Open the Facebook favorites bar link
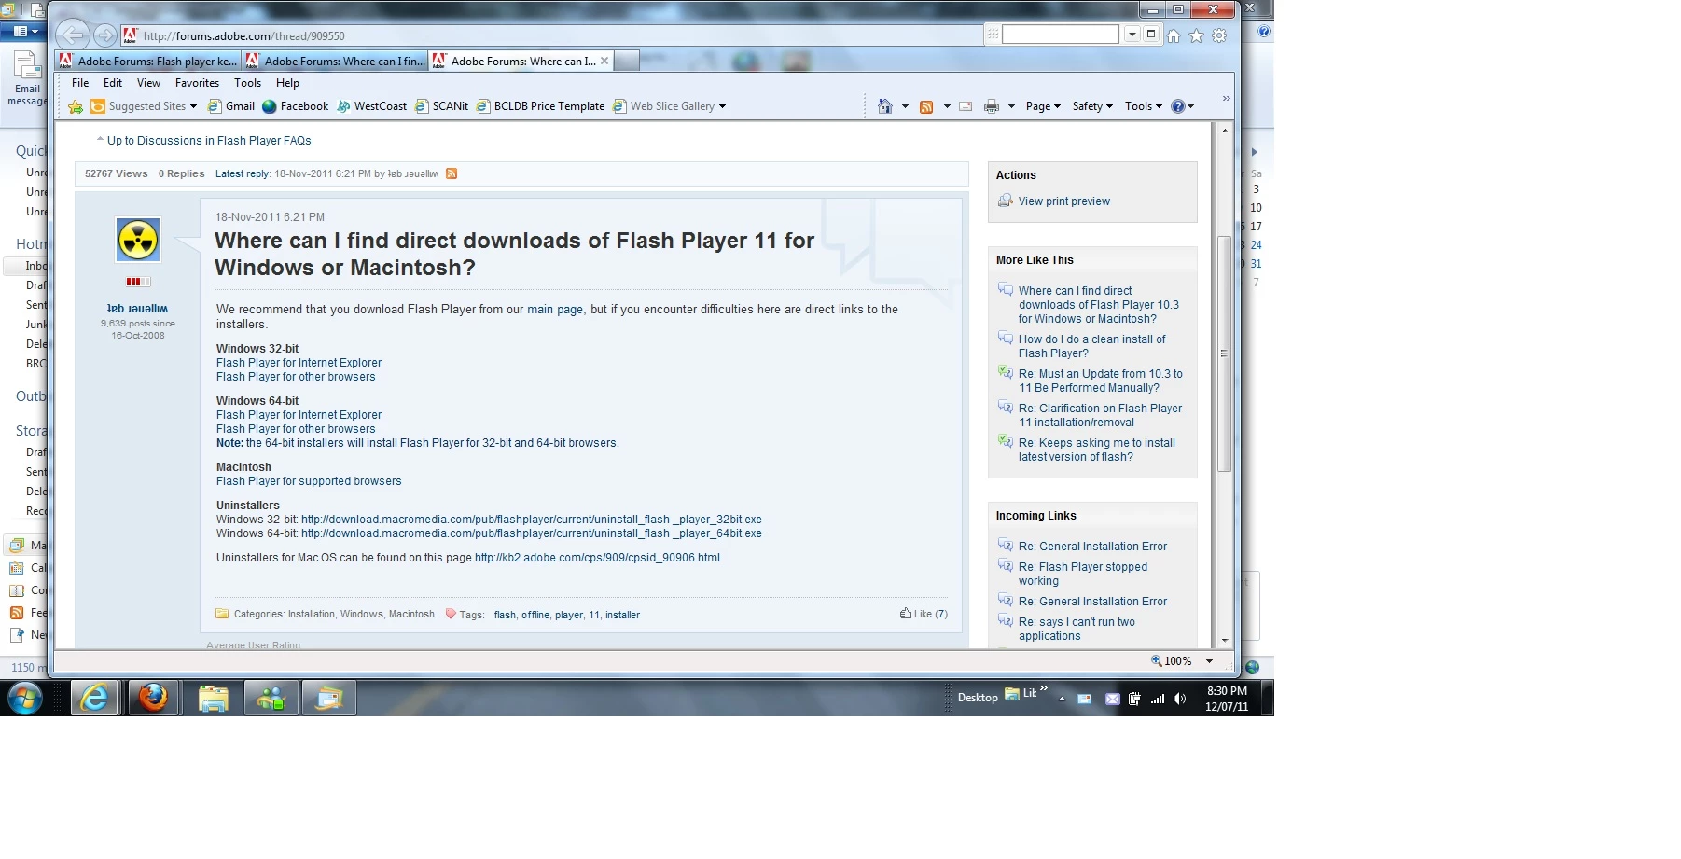Image resolution: width=1681 pixels, height=859 pixels. click(x=296, y=106)
